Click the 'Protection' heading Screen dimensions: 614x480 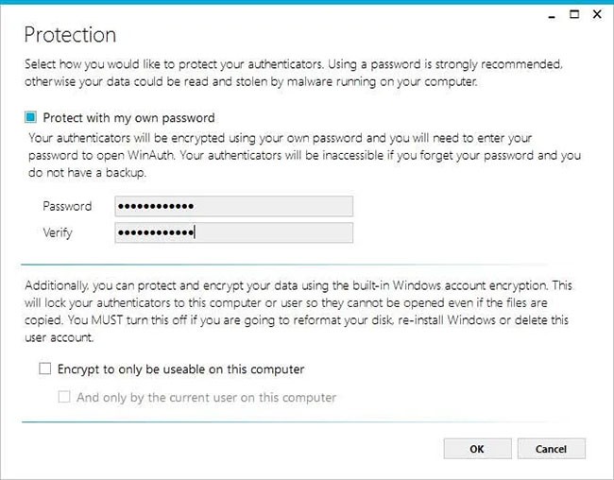[x=70, y=36]
